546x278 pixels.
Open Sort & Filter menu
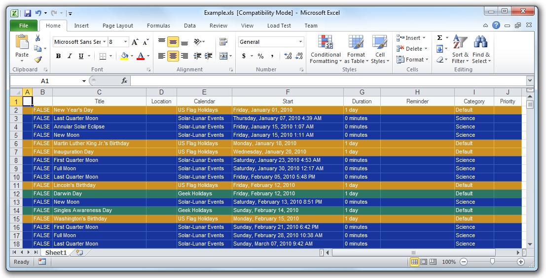point(460,49)
